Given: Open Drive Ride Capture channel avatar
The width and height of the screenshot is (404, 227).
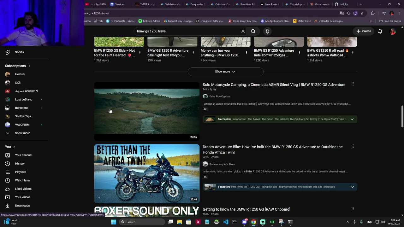Looking at the screenshot, I should click(205, 96).
